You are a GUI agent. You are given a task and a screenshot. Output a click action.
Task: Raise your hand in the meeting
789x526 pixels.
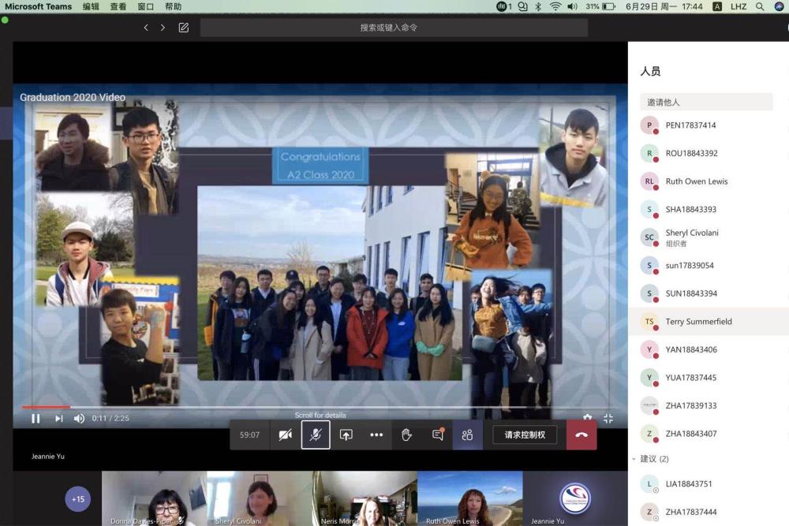(x=406, y=435)
